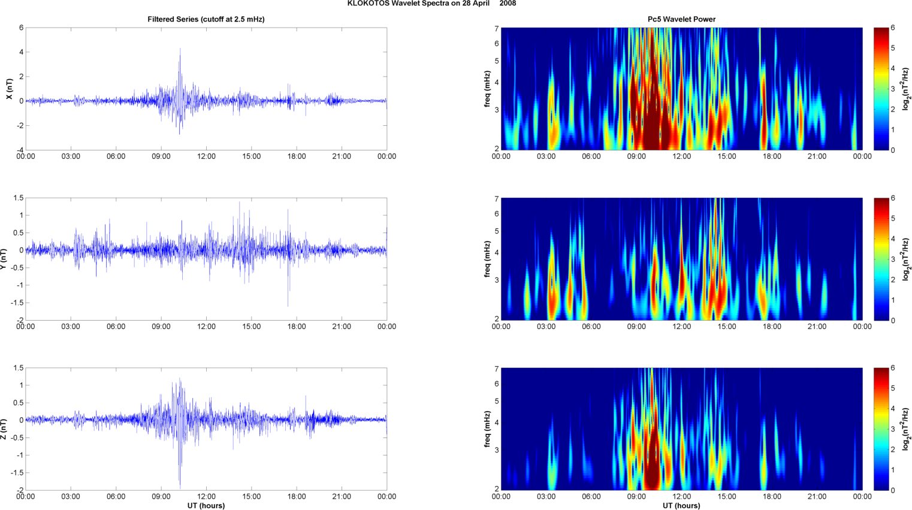Select 'UT (hours)' label under bottom wavelet spectrum
The image size is (912, 510).
(681, 505)
